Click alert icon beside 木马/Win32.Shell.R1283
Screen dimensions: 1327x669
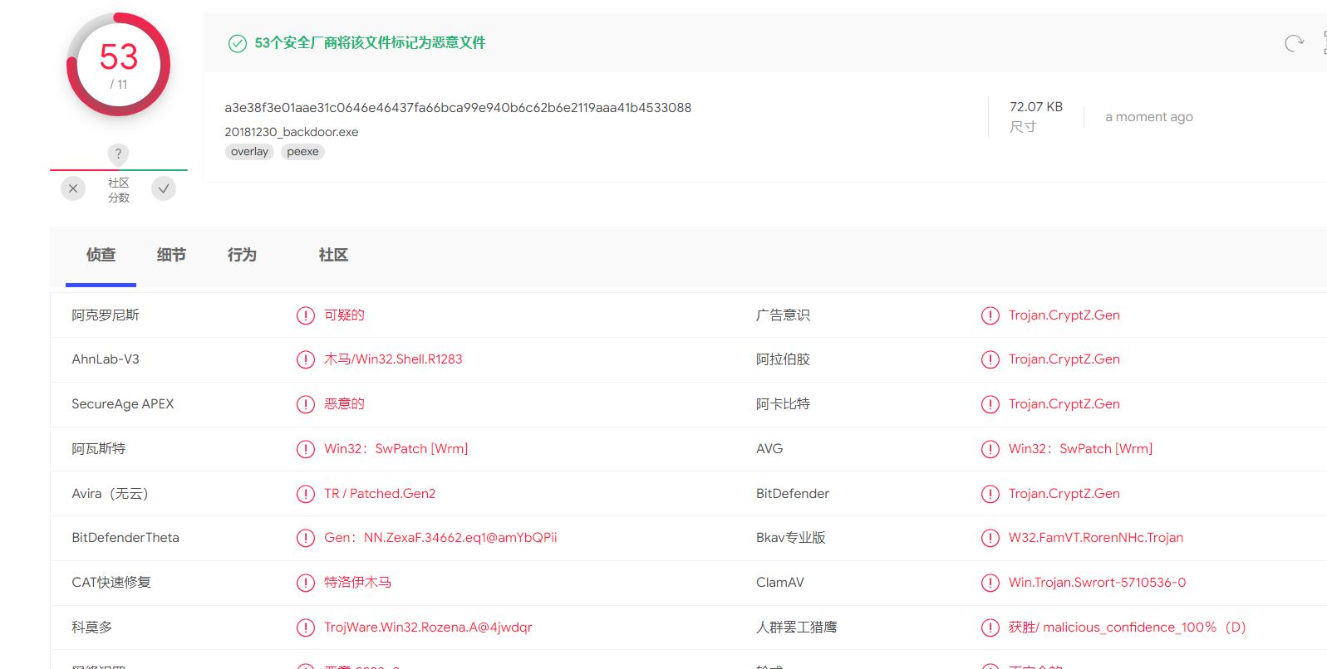306,359
